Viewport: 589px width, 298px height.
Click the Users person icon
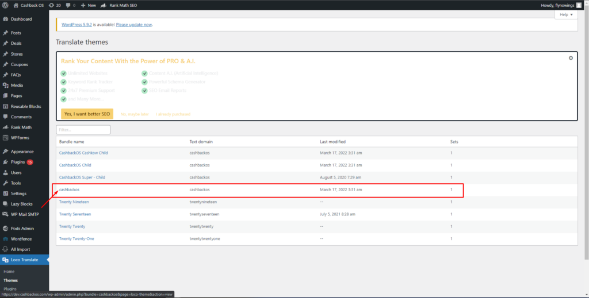5,173
